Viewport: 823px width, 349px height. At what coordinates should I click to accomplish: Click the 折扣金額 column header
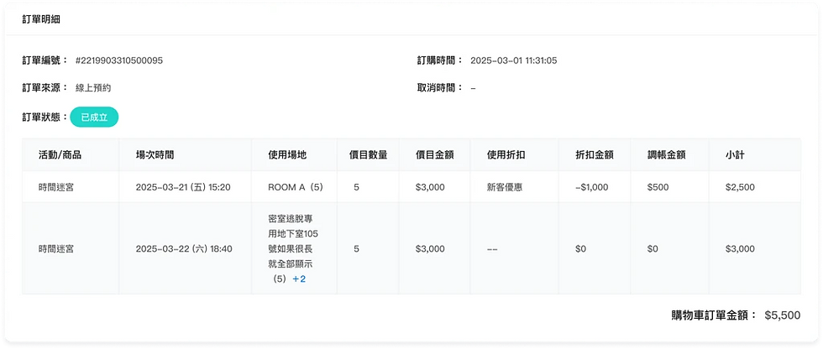tap(595, 155)
